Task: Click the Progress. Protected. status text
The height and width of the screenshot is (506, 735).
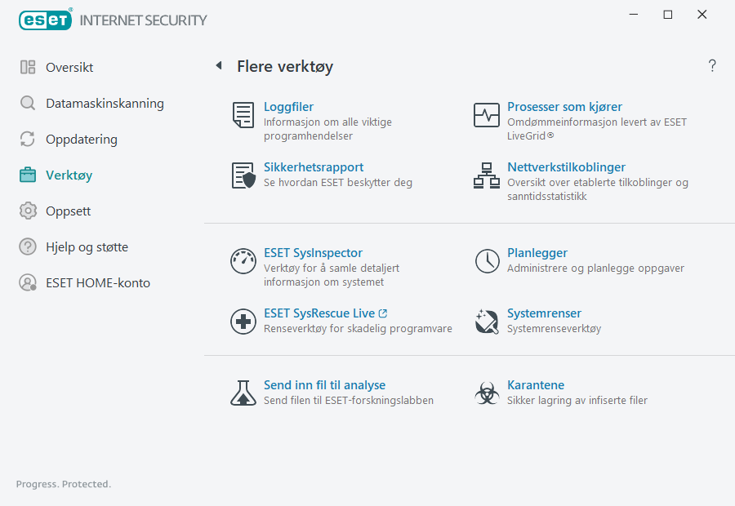Action: [63, 483]
